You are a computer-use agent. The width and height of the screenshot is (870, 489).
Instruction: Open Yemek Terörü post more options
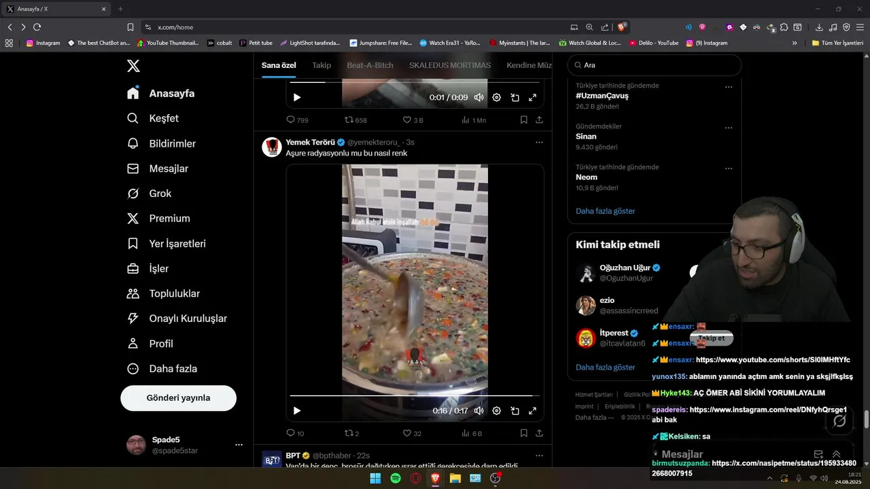pyautogui.click(x=539, y=143)
